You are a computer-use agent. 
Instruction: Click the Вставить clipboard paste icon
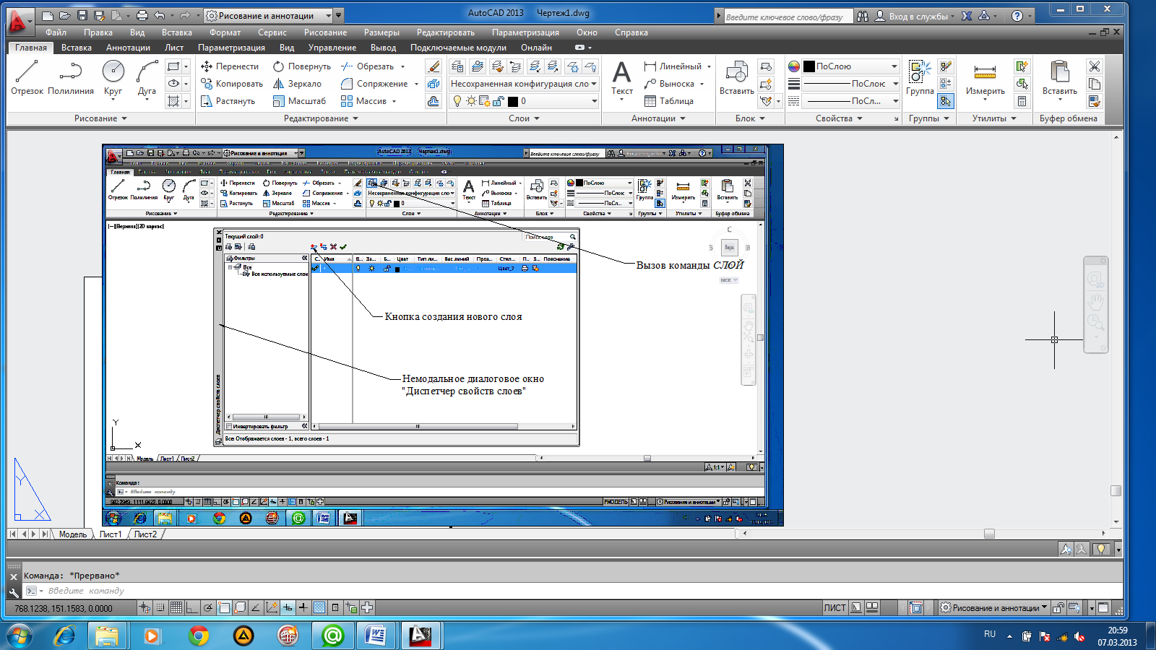1060,78
